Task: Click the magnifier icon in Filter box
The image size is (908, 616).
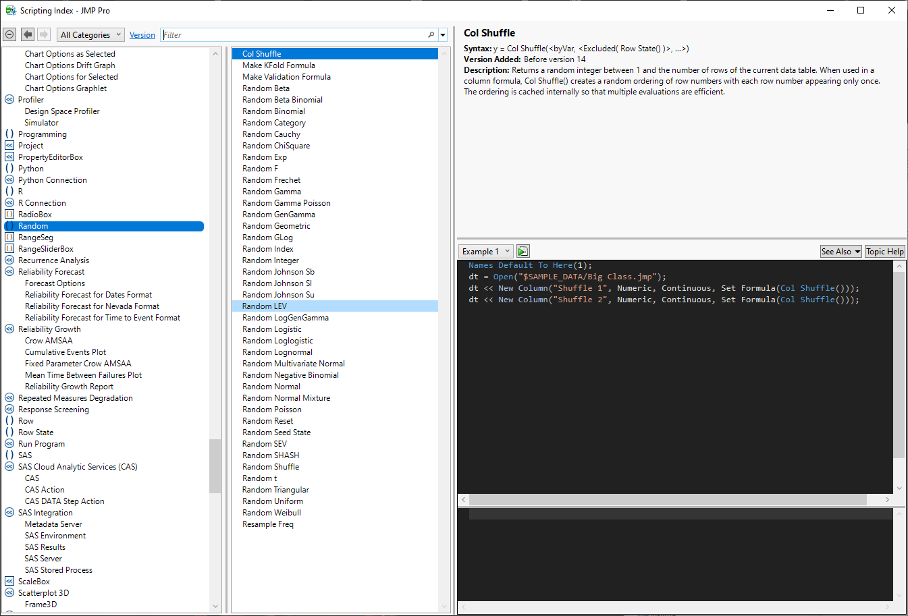Action: 431,34
